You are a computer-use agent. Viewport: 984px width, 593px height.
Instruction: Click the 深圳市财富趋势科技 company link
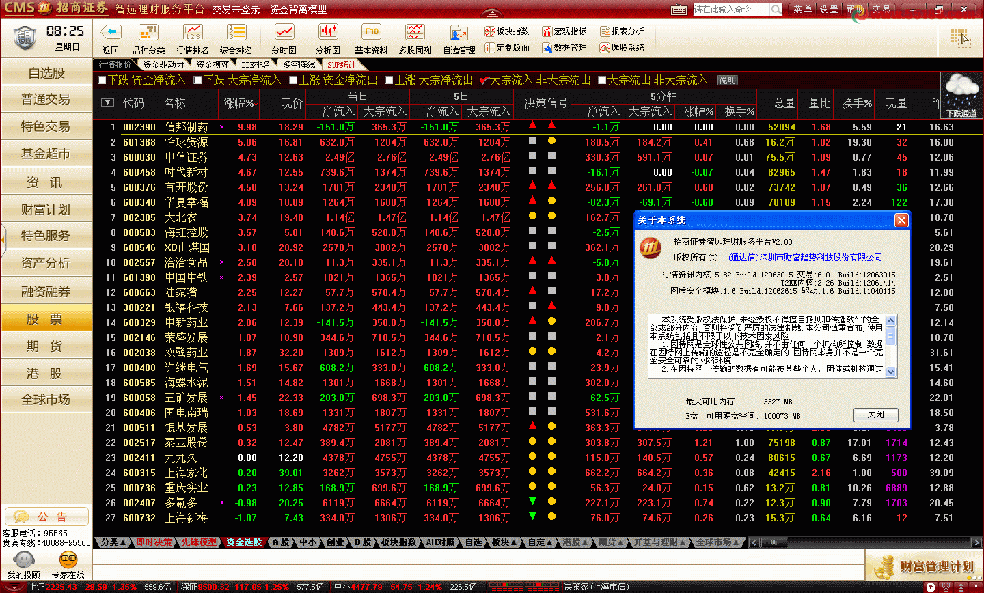pyautogui.click(x=805, y=258)
